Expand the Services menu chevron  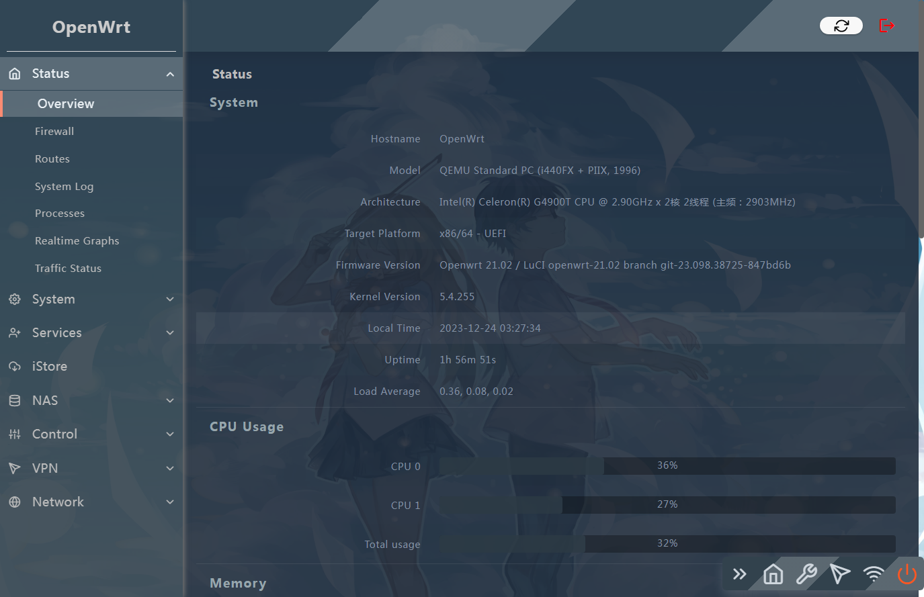pyautogui.click(x=170, y=333)
